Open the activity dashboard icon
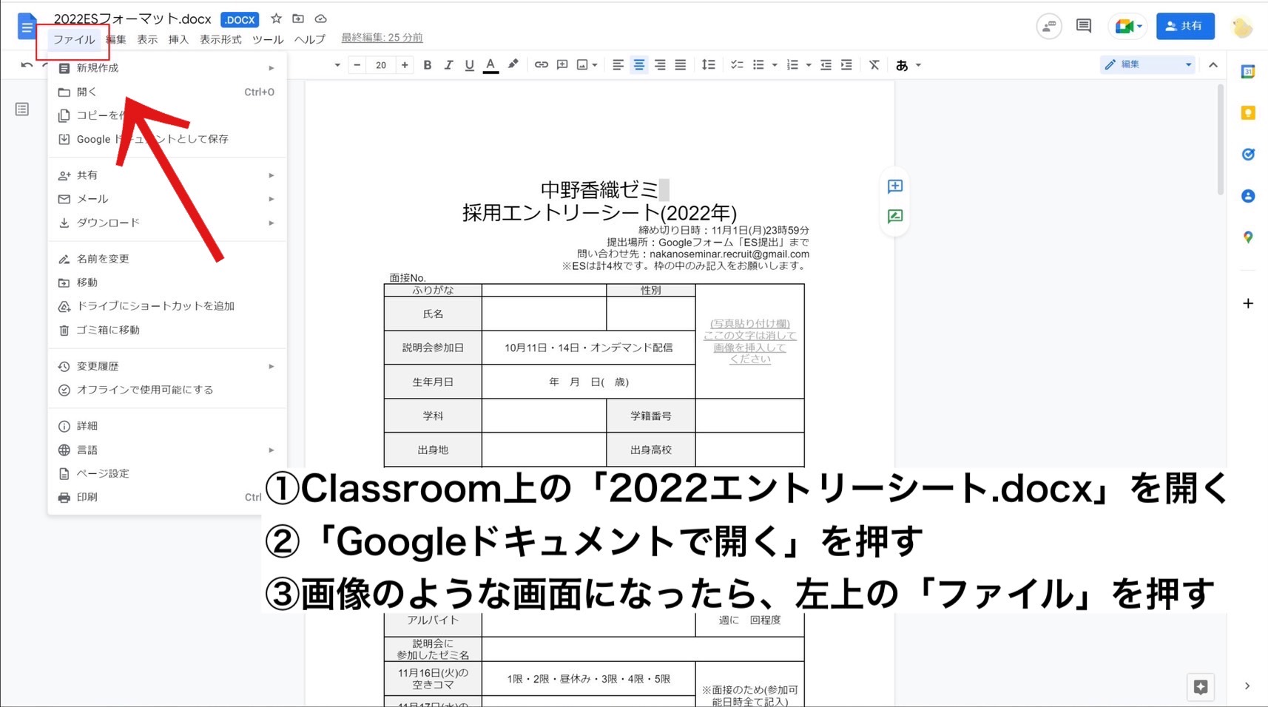Screen dimensions: 1268x707 pos(1049,27)
